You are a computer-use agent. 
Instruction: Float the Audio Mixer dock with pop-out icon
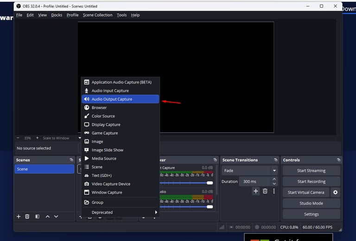[215, 160]
